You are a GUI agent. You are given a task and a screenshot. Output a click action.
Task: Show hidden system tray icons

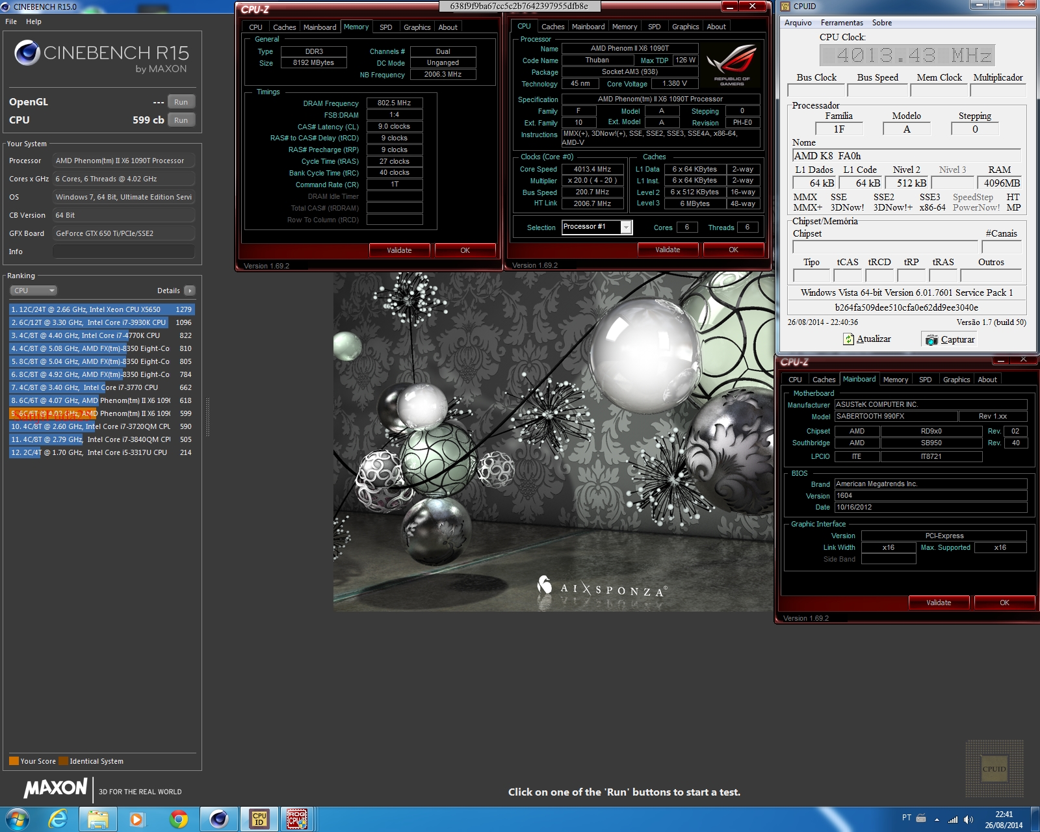[937, 819]
